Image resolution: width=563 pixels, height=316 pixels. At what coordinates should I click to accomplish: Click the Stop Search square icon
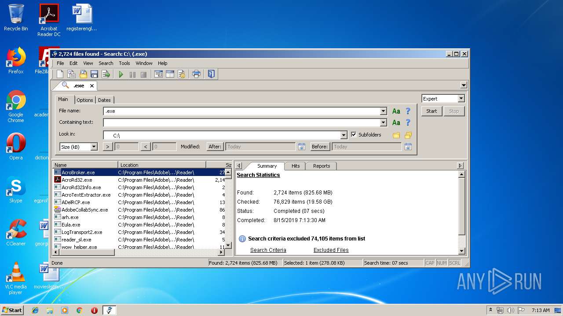[143, 75]
